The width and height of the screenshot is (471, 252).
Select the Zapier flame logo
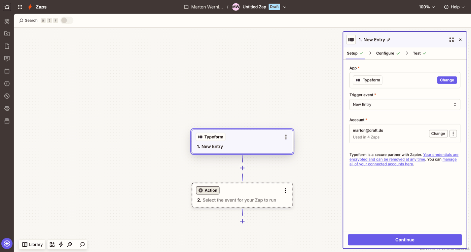pos(30,7)
